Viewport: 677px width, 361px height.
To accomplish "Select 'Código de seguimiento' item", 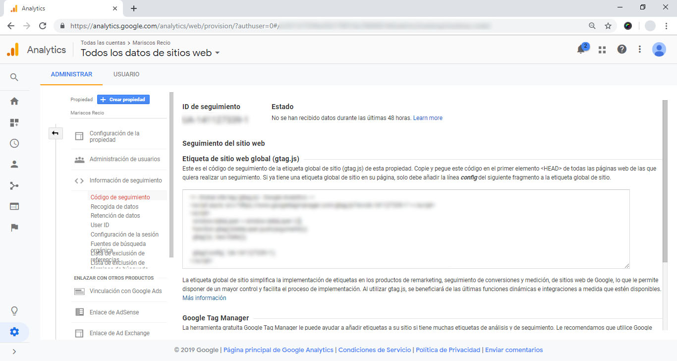I will (x=120, y=197).
